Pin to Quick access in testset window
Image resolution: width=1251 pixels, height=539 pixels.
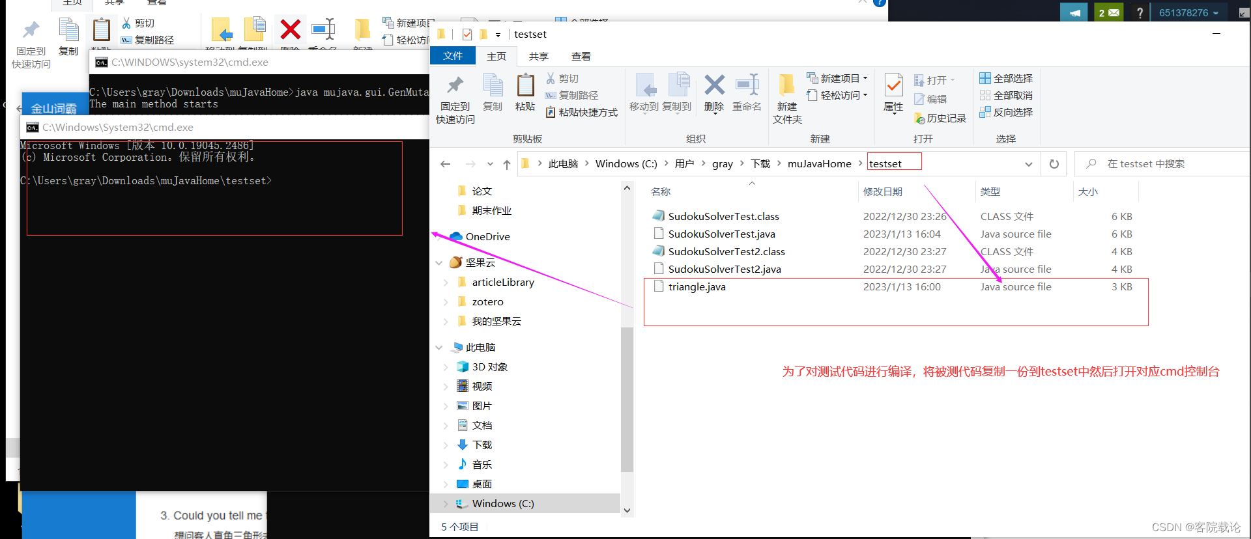[x=455, y=98]
